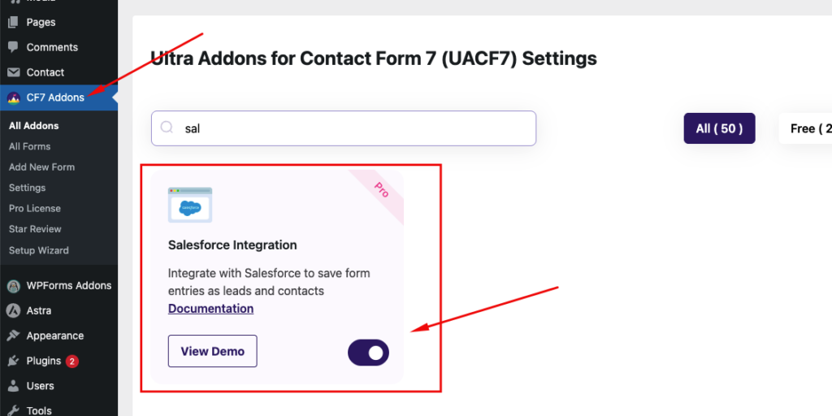Click the Comments speech bubble icon

(x=13, y=47)
